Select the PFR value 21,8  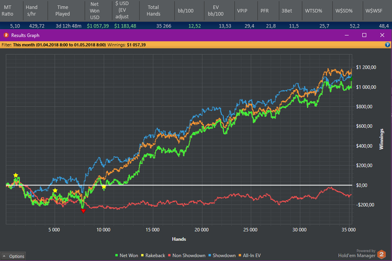coord(270,26)
